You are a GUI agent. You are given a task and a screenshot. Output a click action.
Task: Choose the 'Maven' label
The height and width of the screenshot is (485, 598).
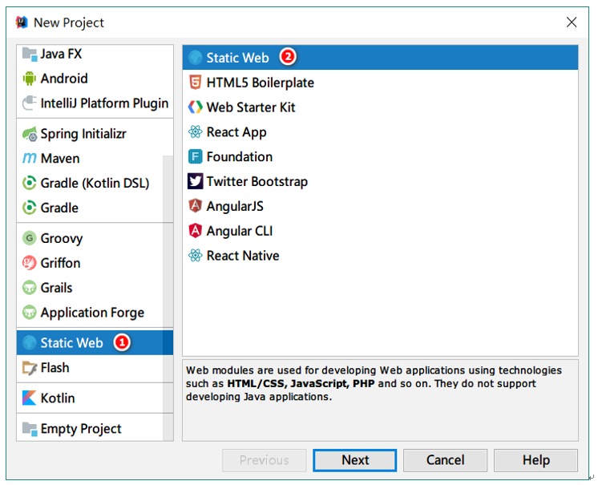pos(60,158)
